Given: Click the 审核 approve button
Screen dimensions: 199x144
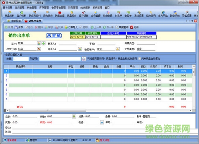Looking at the screenshot, I should pyautogui.click(x=49, y=27).
